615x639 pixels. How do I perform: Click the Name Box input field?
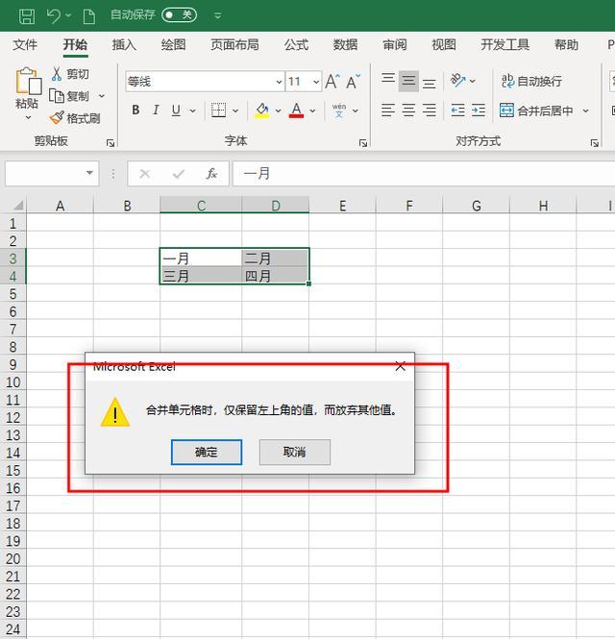pyautogui.click(x=44, y=174)
